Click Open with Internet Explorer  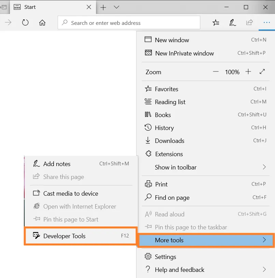(81, 206)
